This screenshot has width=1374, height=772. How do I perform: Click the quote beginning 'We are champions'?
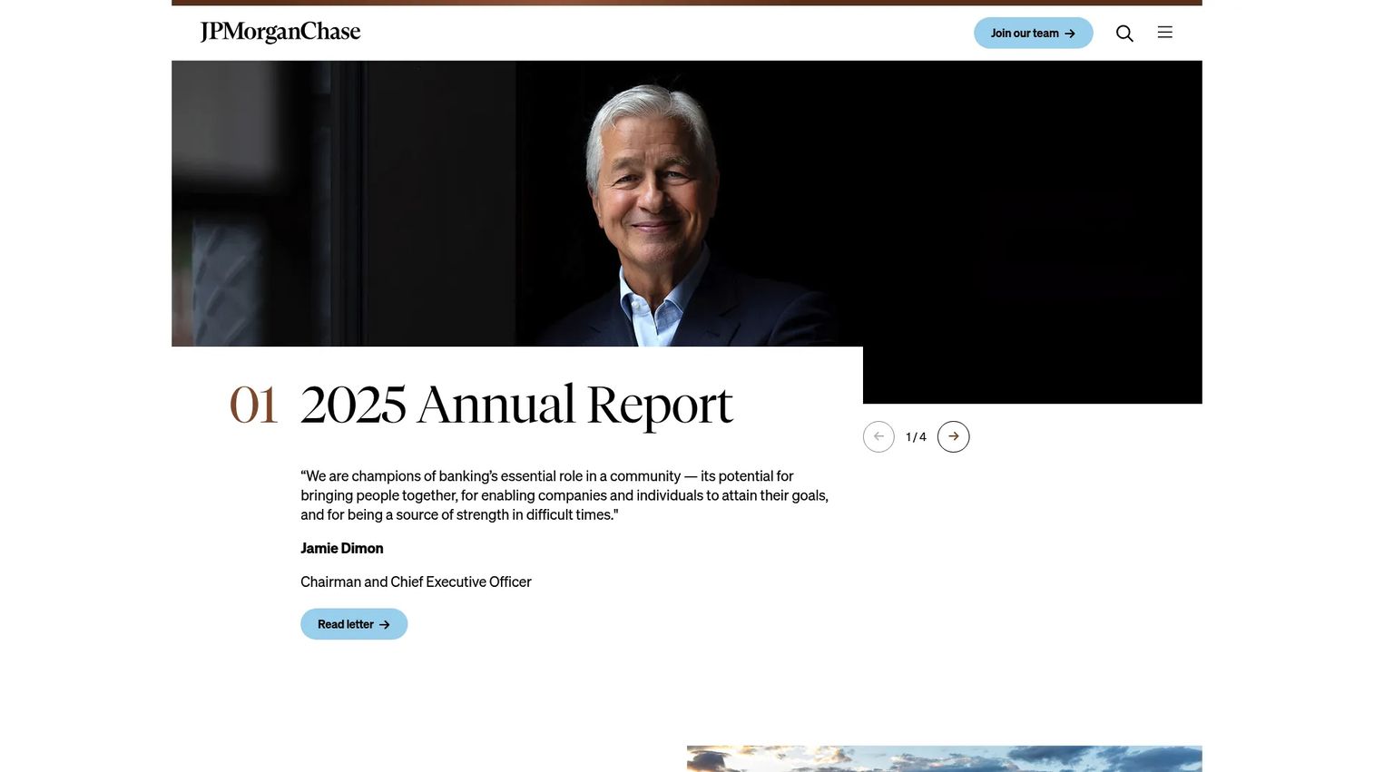564,495
